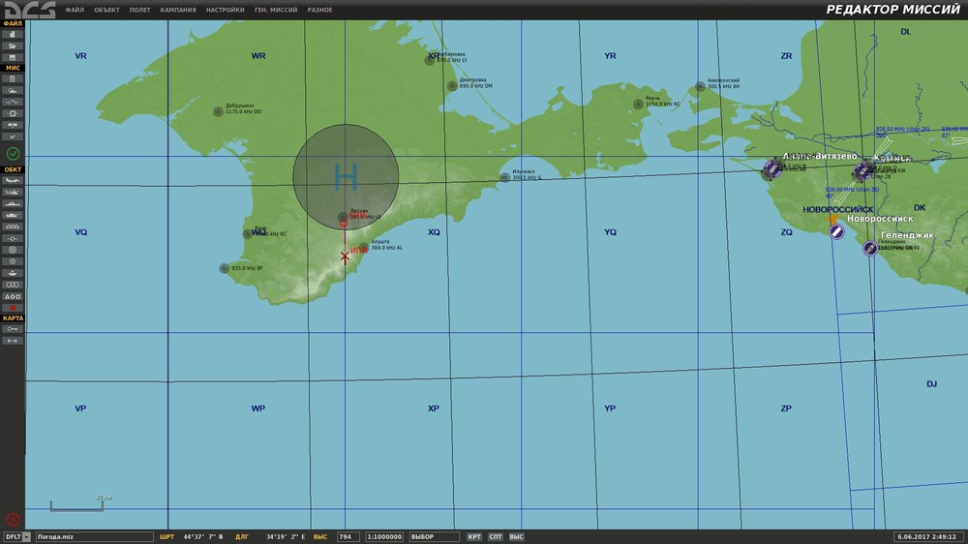This screenshot has height=544, width=968.
Task: Expand the DFLT dropdown in status bar
Action: tap(26, 536)
